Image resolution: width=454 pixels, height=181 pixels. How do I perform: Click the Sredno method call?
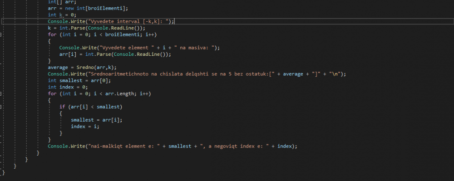(96, 68)
